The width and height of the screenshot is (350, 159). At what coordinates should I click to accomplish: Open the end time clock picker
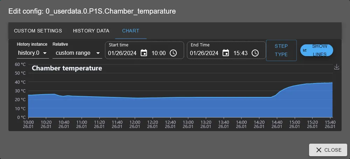click(x=255, y=53)
